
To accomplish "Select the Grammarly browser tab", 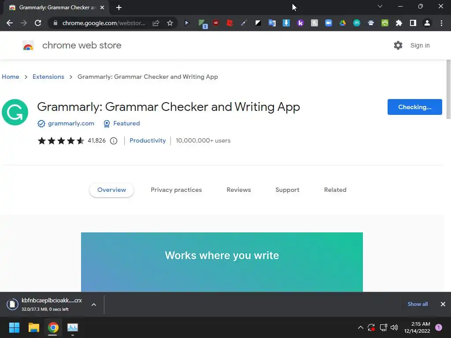I will (x=56, y=7).
